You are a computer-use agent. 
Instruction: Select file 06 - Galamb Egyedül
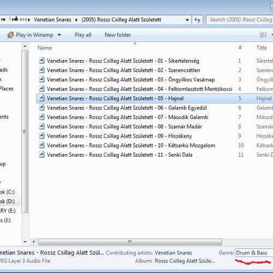coord(127,108)
